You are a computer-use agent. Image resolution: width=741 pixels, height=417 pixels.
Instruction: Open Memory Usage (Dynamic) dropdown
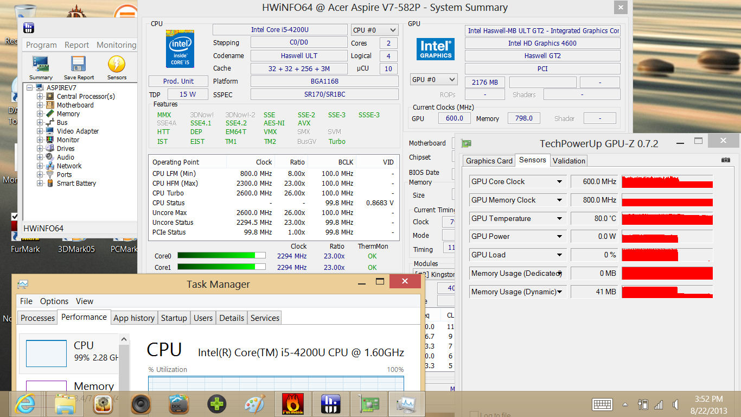559,292
